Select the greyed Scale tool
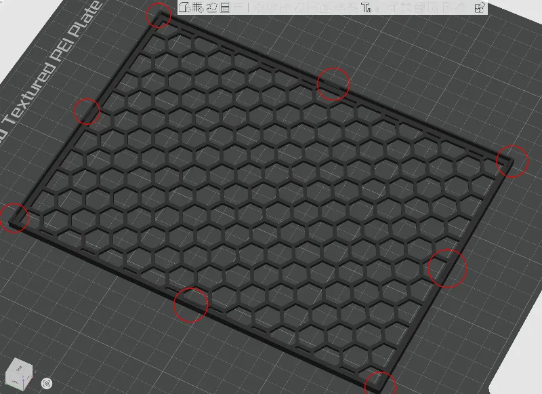This screenshot has height=394, width=542. point(285,7)
